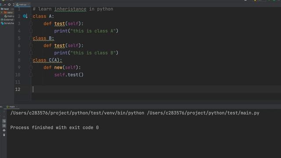
Task: Click the fold end marker at line 10
Action: 31,75
